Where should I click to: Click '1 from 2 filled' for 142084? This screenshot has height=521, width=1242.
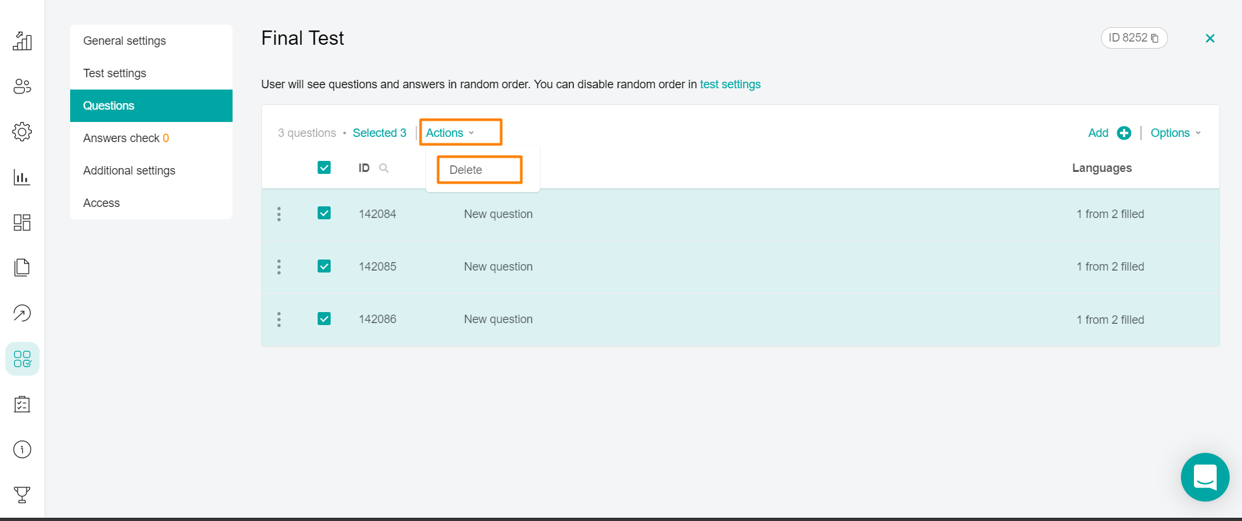pyautogui.click(x=1110, y=214)
